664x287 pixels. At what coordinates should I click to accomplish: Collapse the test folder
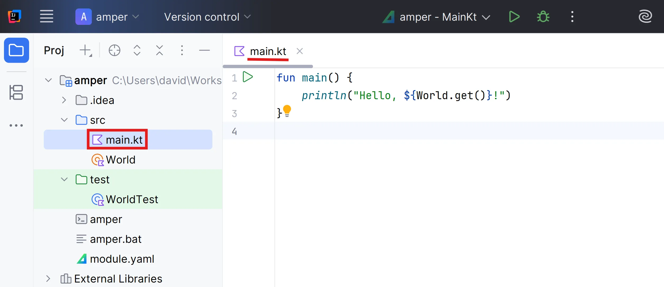click(x=64, y=179)
